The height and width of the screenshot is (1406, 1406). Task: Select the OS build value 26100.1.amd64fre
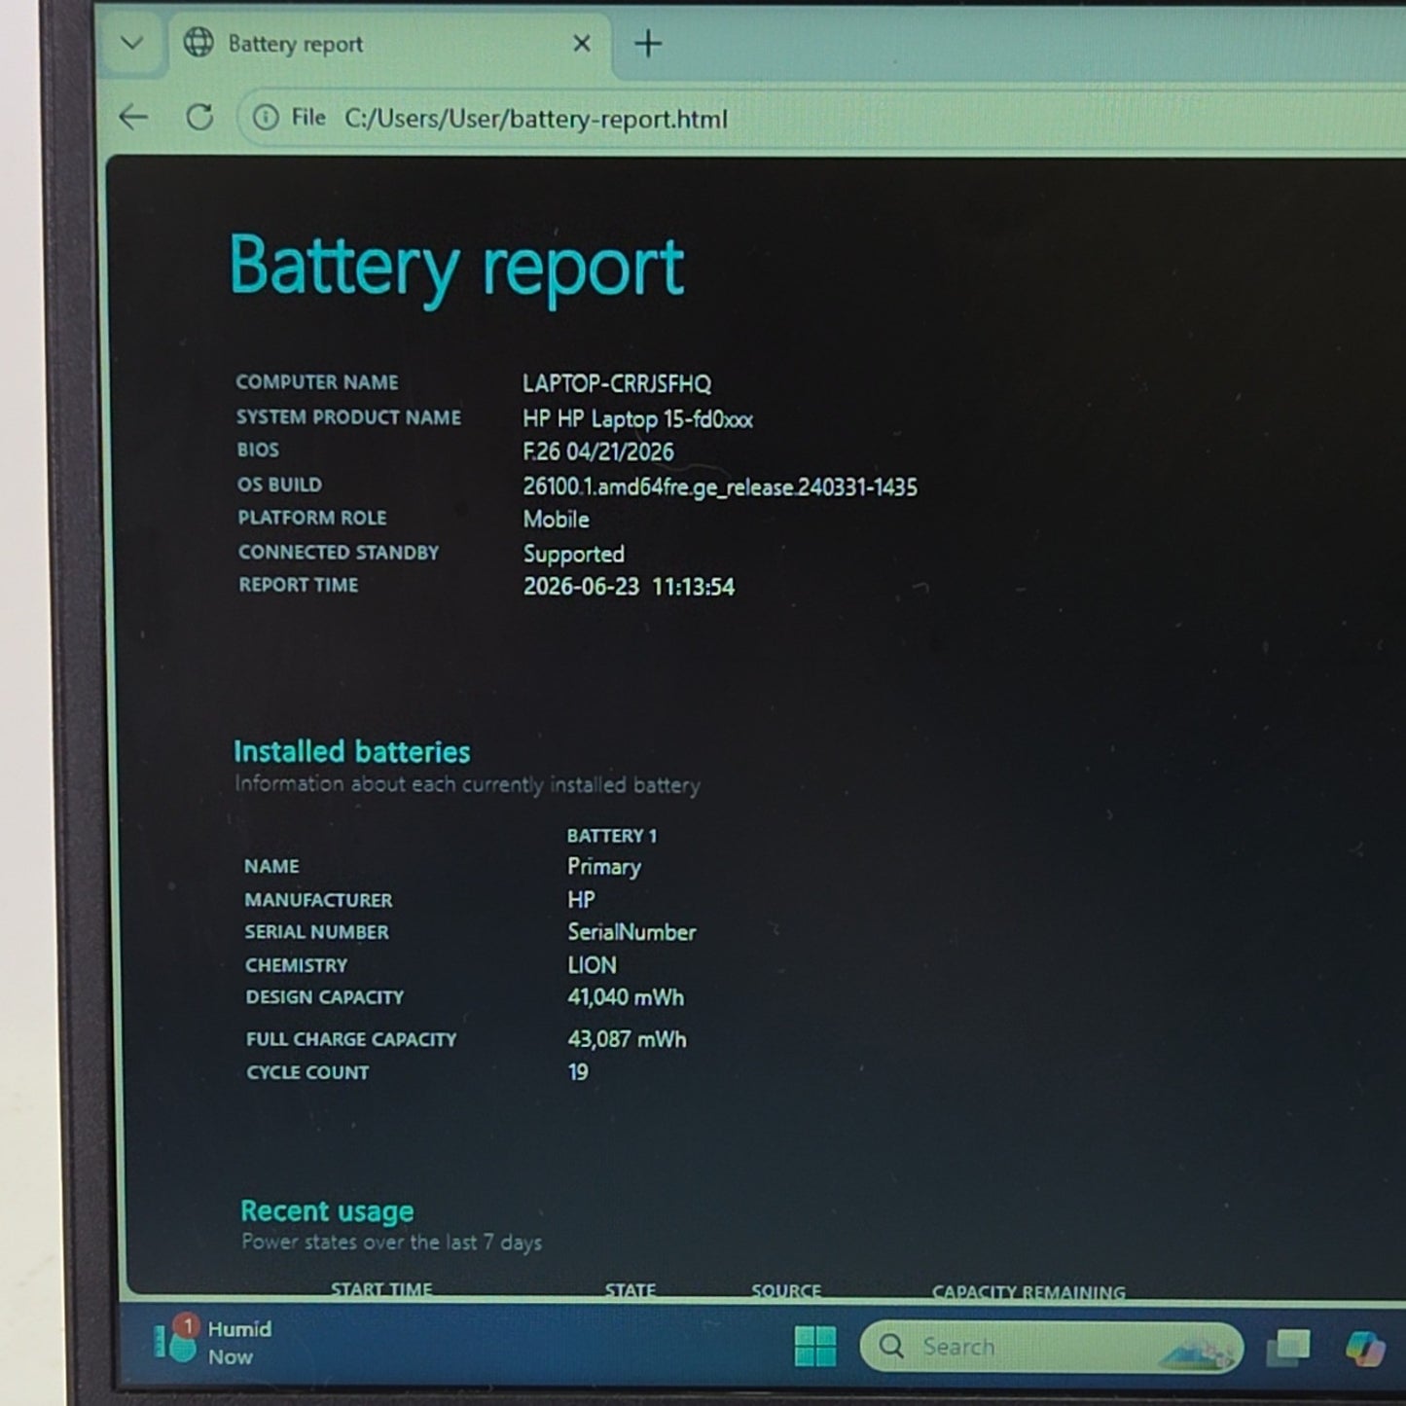tap(720, 487)
